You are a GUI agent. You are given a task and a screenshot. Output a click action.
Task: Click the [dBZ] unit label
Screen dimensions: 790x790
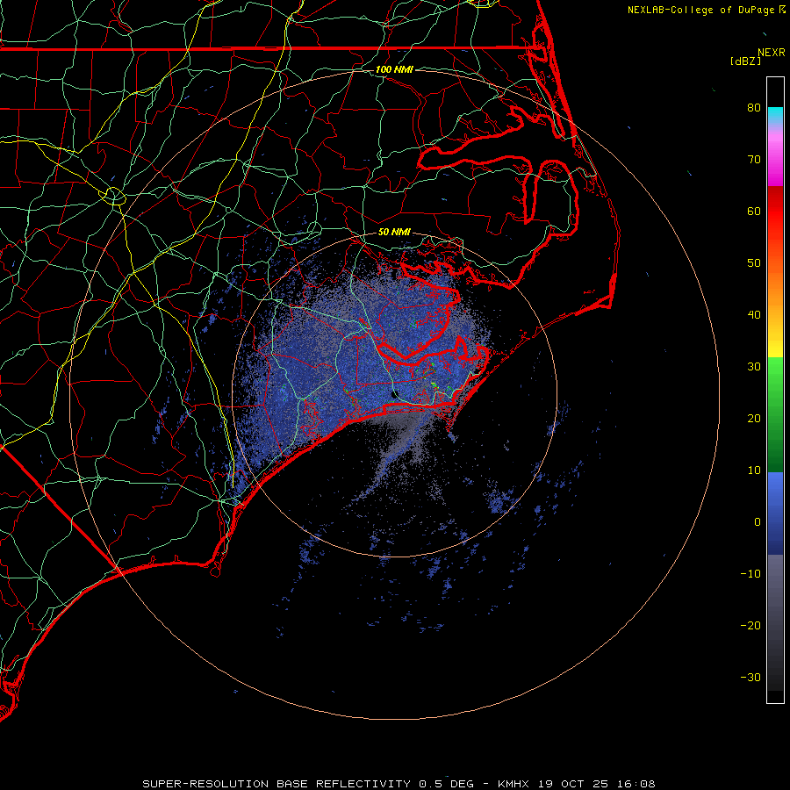click(x=745, y=61)
